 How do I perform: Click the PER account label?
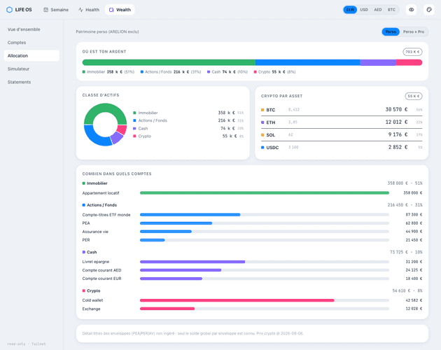[86, 240]
